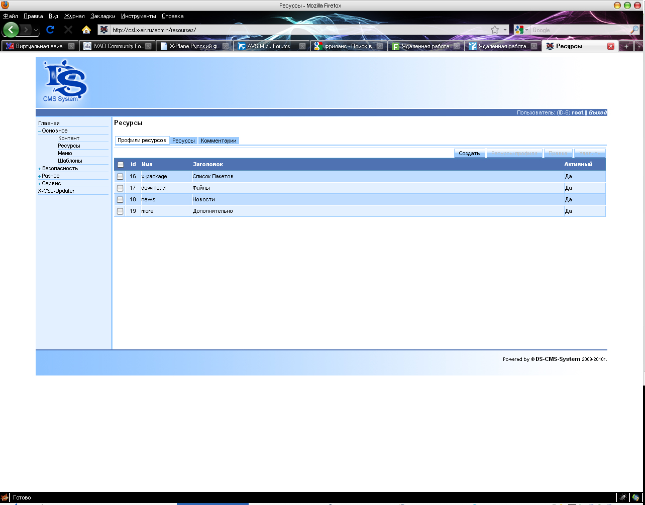Image resolution: width=645 pixels, height=505 pixels.
Task: Expand the Безопасность section
Action: point(39,168)
